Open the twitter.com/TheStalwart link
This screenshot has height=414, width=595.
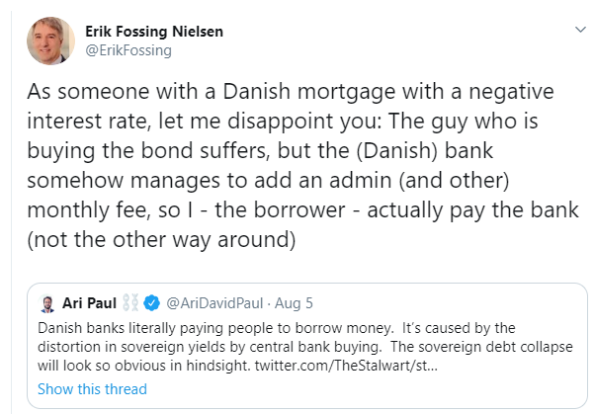click(346, 366)
